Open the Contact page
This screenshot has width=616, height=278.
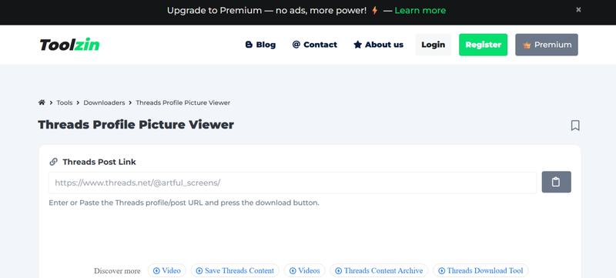(x=315, y=45)
